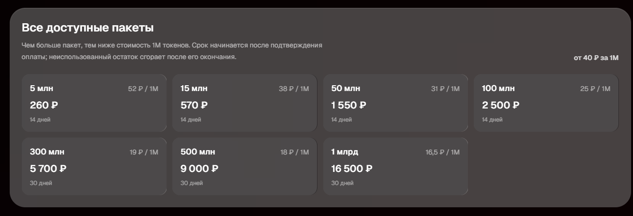Select the 100 млн package title
The height and width of the screenshot is (216, 633).
[x=498, y=89]
